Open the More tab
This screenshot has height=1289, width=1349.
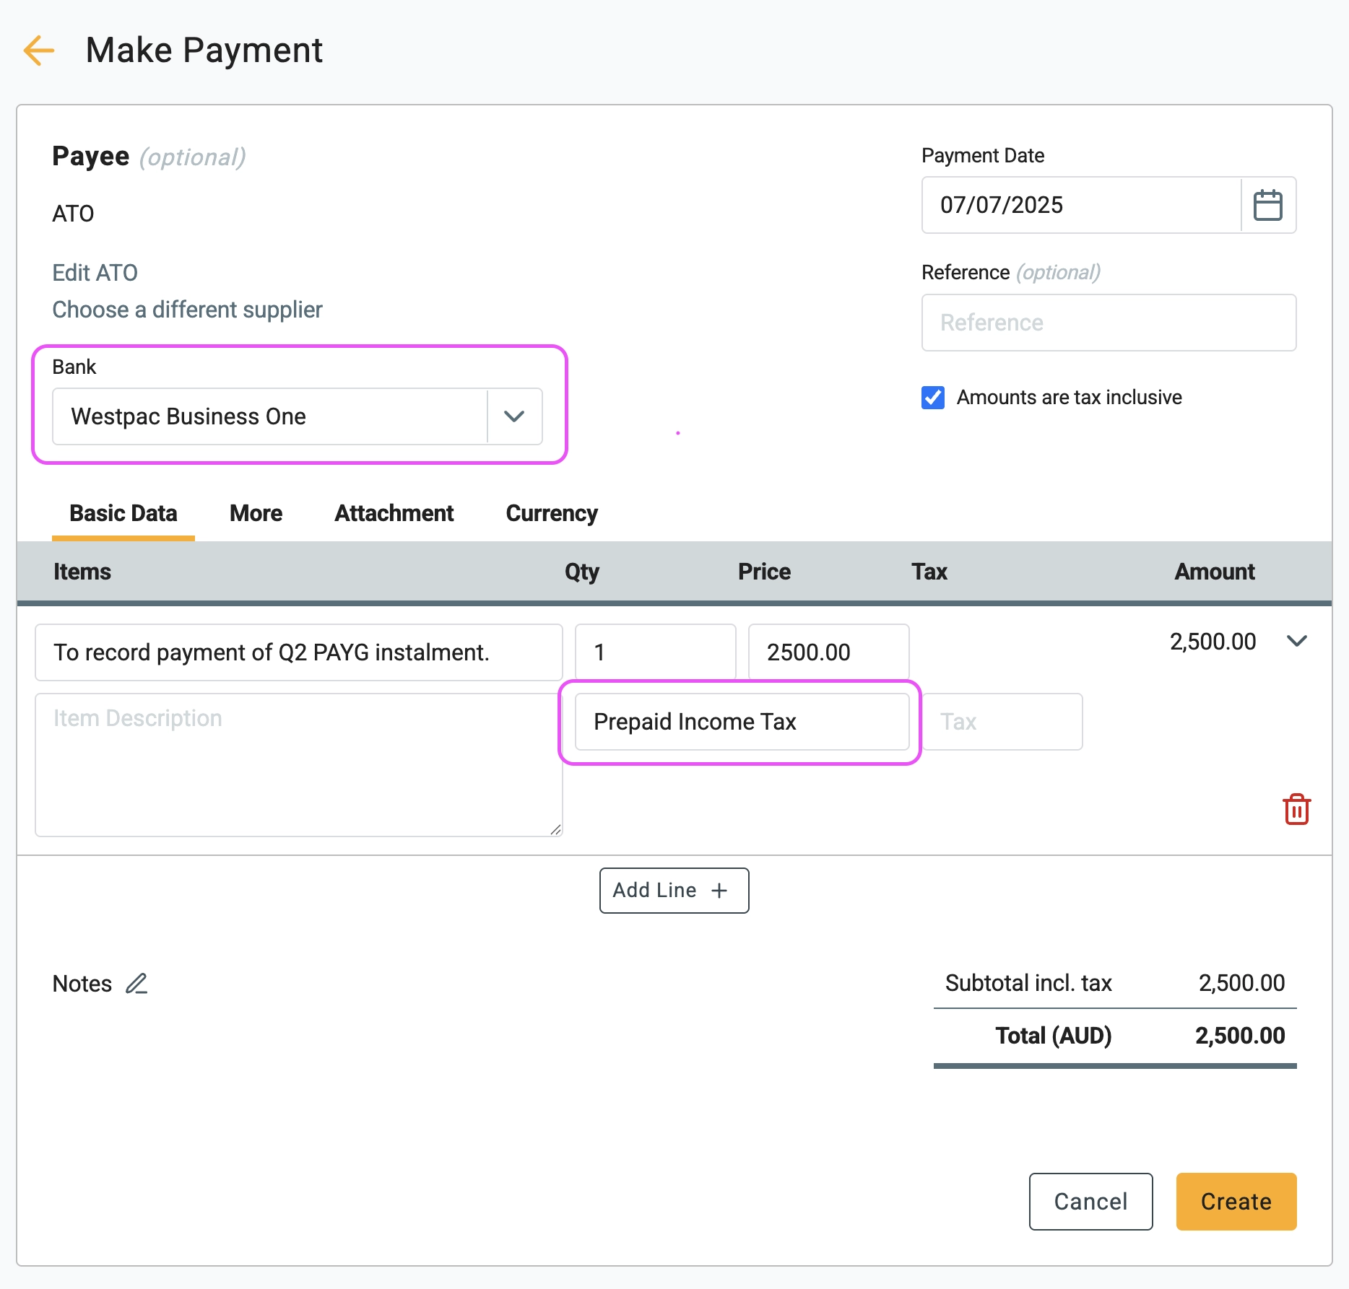point(256,513)
